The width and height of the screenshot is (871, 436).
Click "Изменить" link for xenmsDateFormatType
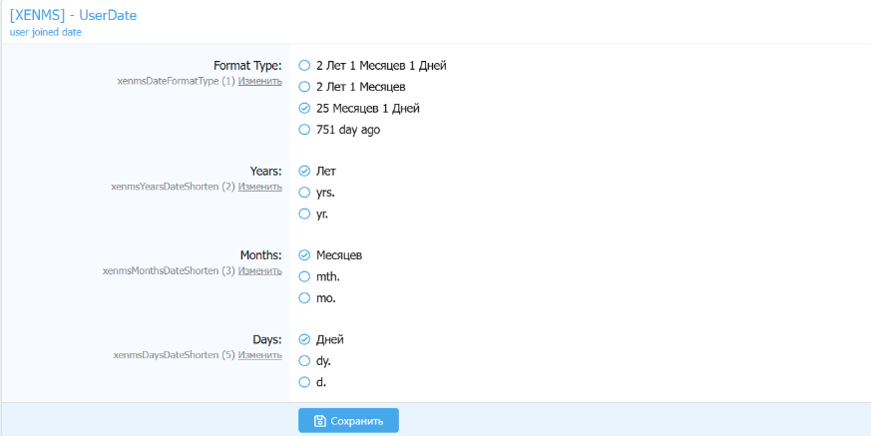click(259, 81)
